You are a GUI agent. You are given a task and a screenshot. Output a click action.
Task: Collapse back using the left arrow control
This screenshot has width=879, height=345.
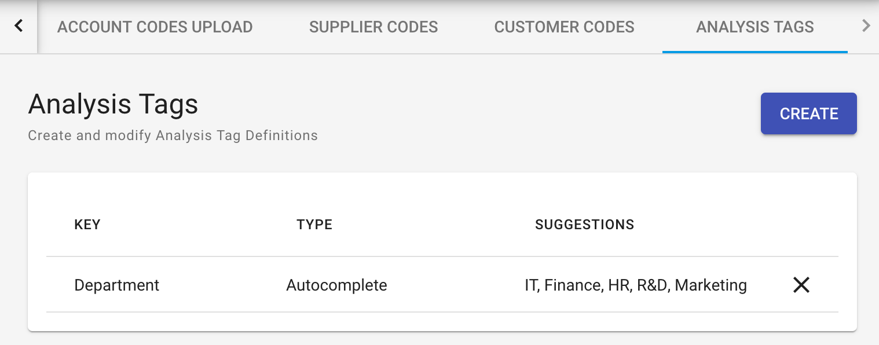pos(17,26)
